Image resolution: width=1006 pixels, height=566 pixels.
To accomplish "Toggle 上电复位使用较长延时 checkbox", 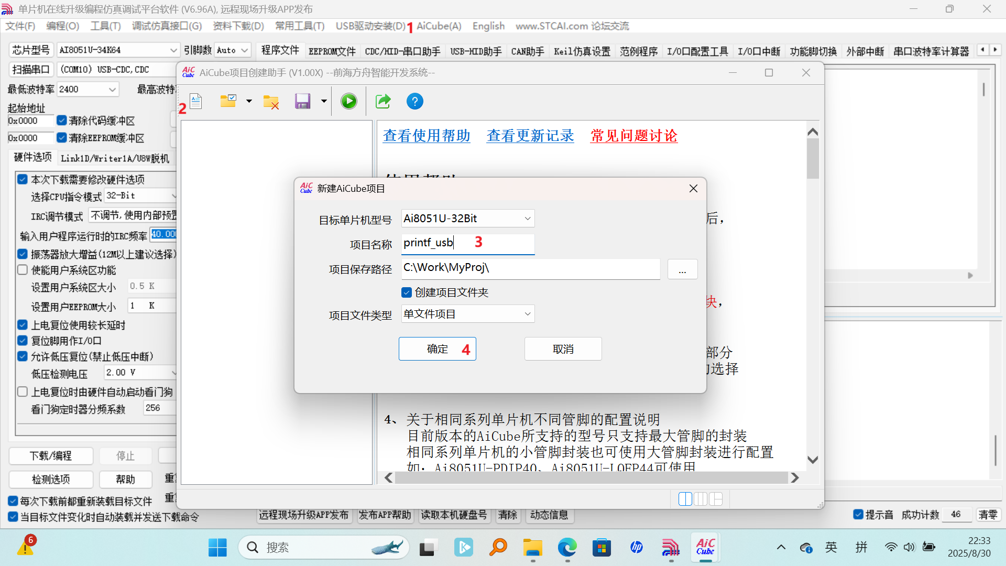I will pos(23,325).
